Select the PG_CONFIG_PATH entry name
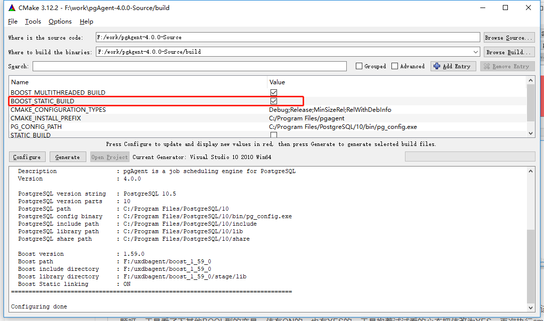Viewport: 544px width, 321px height. (36, 127)
